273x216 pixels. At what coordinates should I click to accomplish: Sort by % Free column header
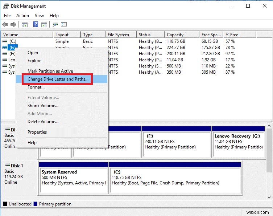(x=240, y=35)
